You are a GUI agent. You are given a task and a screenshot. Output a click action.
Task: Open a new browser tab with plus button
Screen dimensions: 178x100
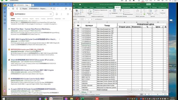33,5
